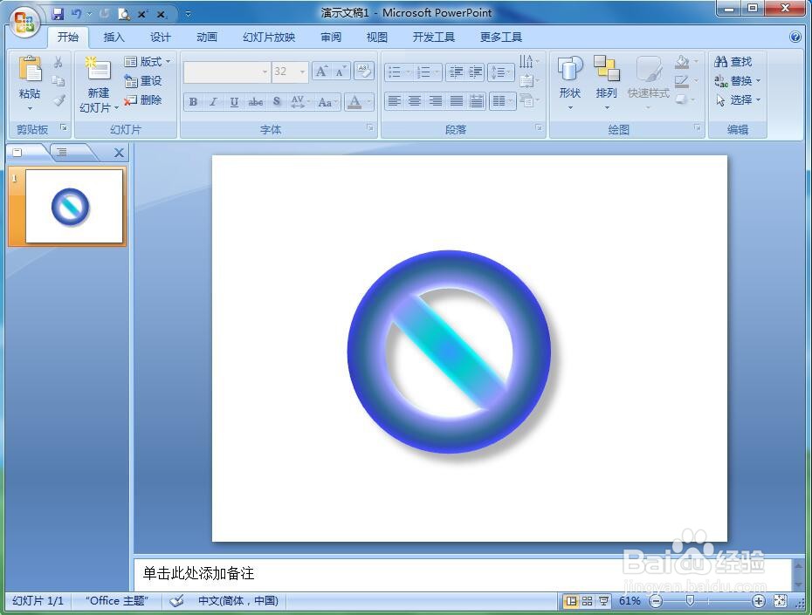The image size is (812, 615).
Task: Open Font dialog launcher
Action: click(x=370, y=127)
